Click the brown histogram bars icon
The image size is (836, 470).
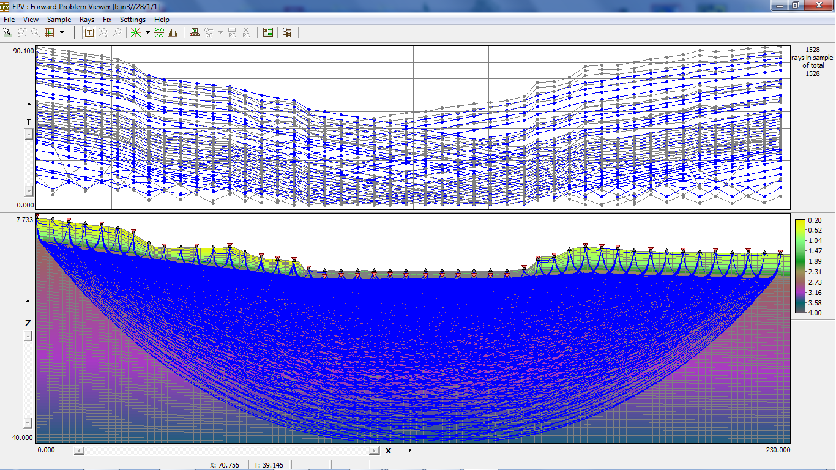pyautogui.click(x=173, y=32)
